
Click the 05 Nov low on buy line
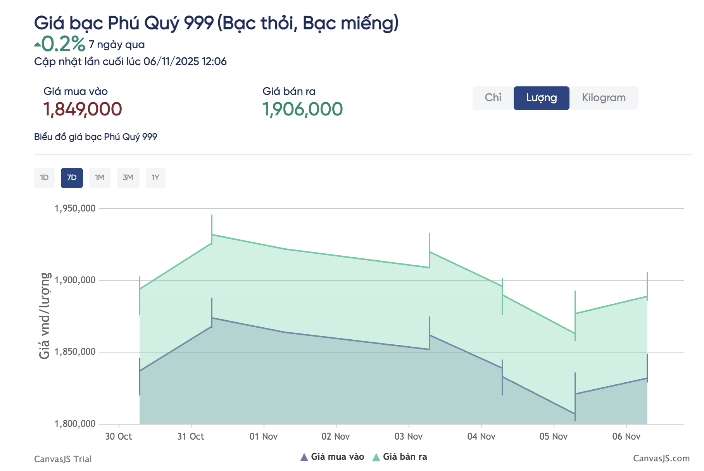click(575, 414)
